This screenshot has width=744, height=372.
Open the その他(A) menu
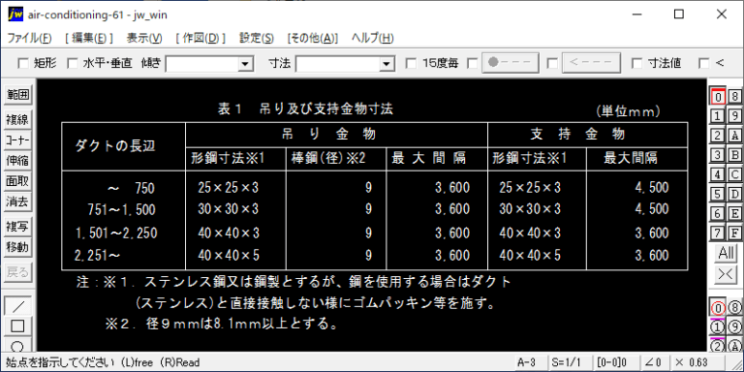pos(313,39)
